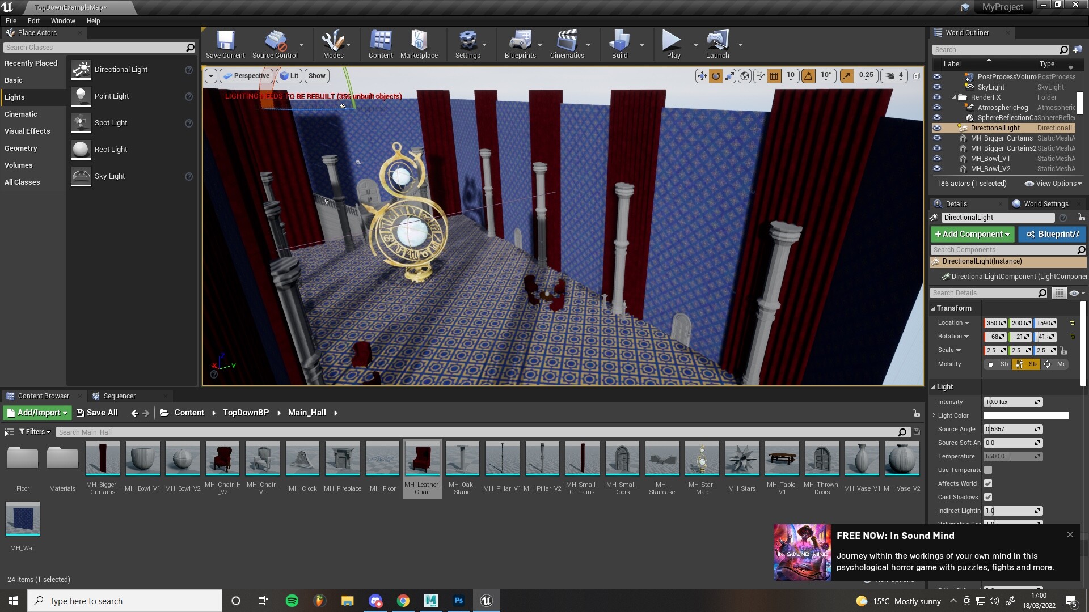Select the MH_Clock asset thumbnail
This screenshot has height=612, width=1089.
point(302,459)
